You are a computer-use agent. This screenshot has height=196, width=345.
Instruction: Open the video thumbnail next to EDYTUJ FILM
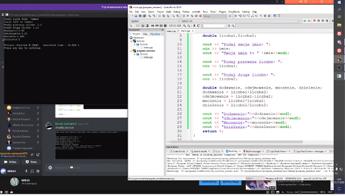click(x=261, y=185)
